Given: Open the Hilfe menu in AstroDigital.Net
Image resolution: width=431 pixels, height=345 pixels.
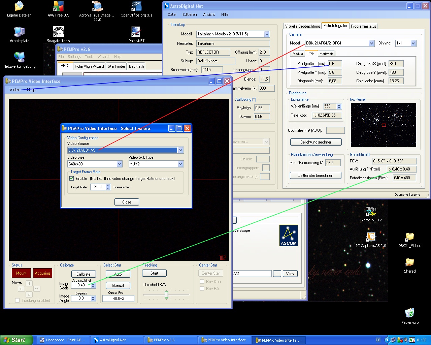Looking at the screenshot, I should coord(225,14).
